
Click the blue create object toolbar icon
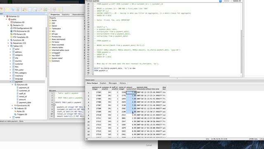[13, 10]
